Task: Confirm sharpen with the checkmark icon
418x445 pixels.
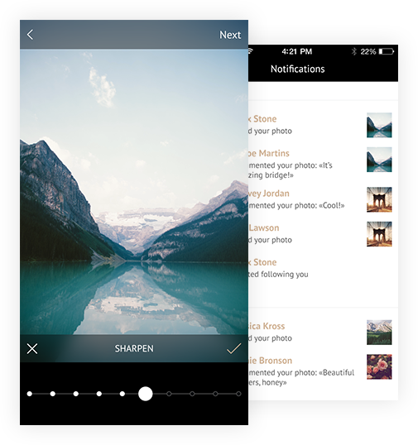Action: pyautogui.click(x=233, y=348)
